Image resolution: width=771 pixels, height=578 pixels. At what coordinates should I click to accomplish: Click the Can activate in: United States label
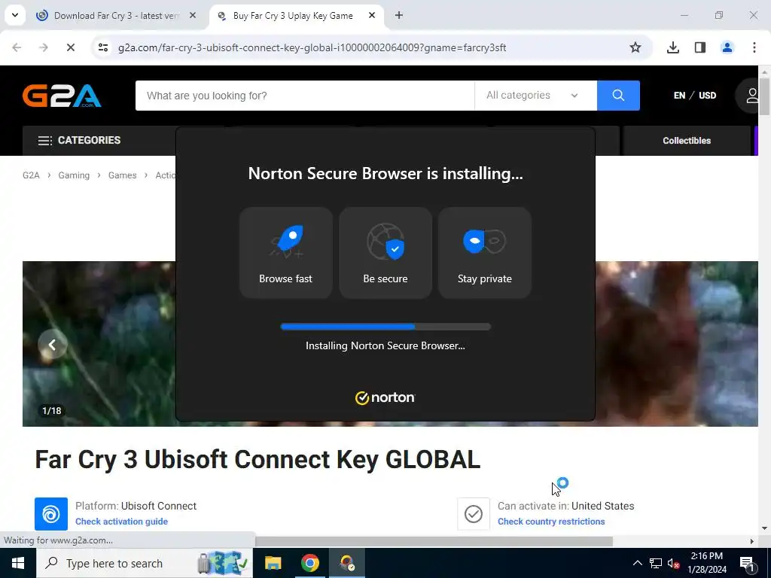(x=566, y=506)
